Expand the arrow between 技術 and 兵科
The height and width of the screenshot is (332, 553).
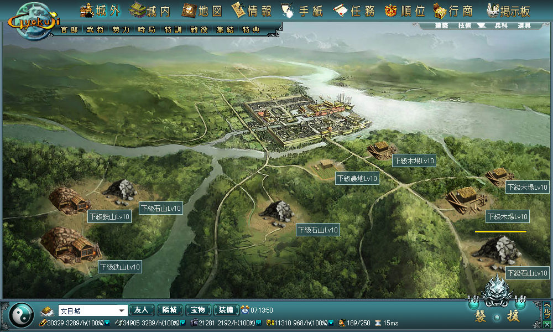[482, 26]
